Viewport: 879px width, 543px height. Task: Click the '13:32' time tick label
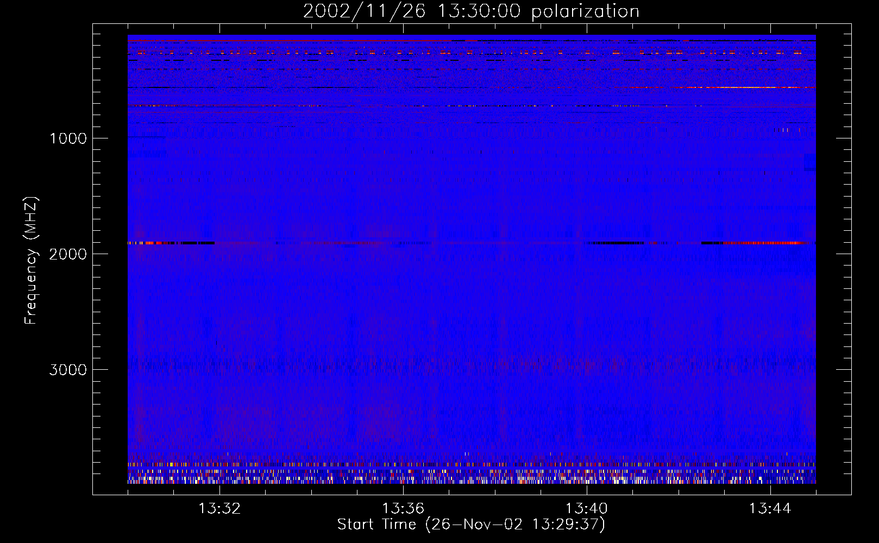pos(219,509)
